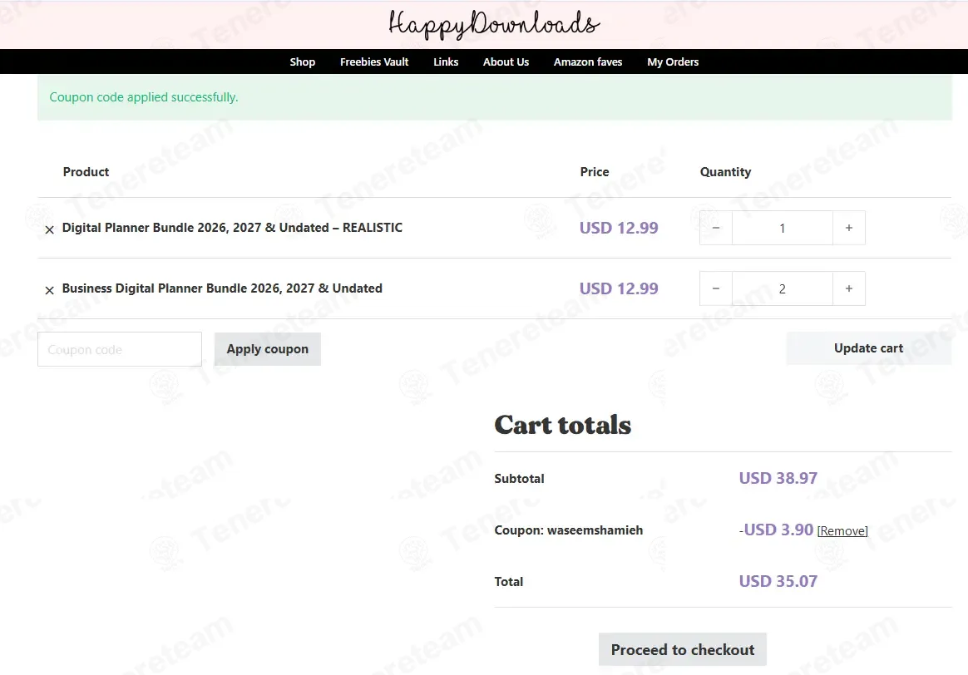The image size is (968, 675).
Task: Visit the About Us page
Action: [506, 62]
